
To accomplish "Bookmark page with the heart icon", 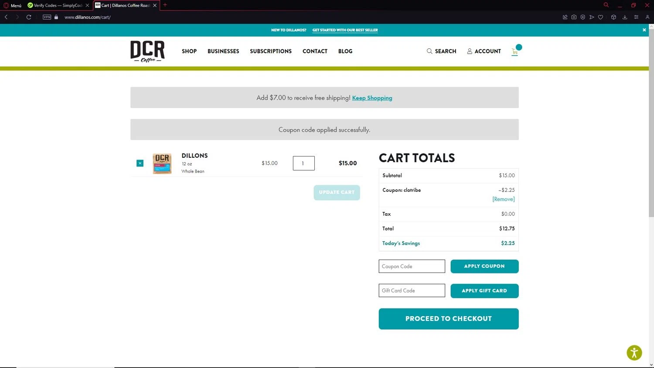I will (600, 17).
